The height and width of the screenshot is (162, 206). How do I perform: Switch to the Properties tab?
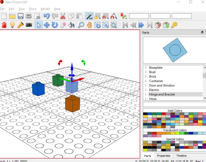(x=164, y=156)
